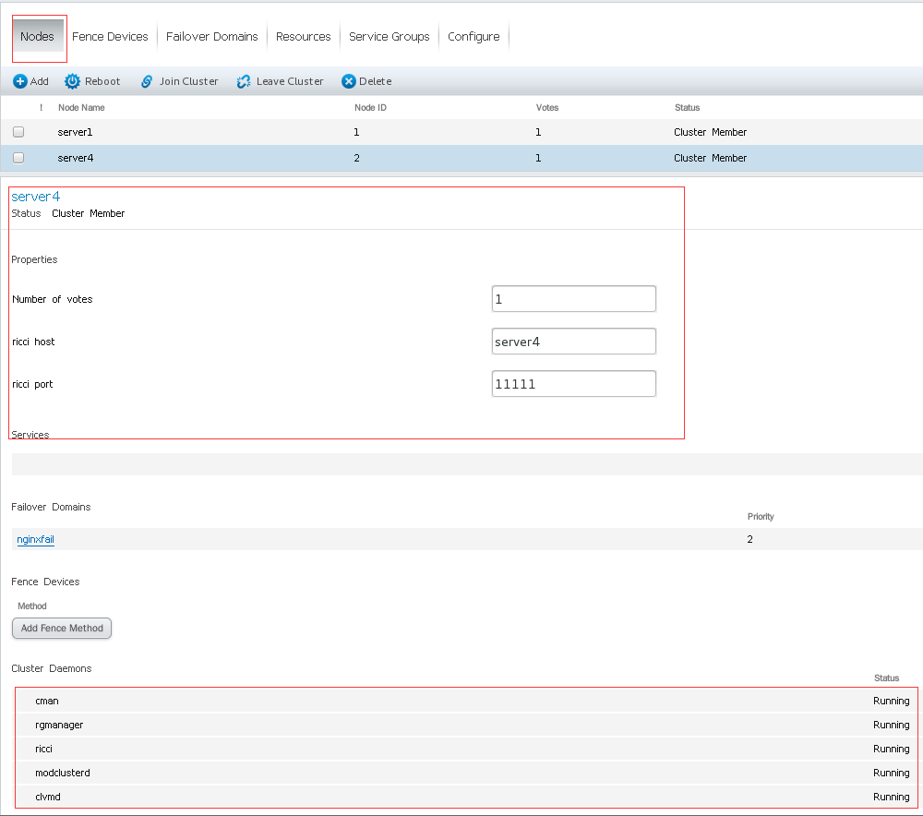Open the nginxfail failover domain link
Screen dimensions: 923x816
click(x=35, y=539)
